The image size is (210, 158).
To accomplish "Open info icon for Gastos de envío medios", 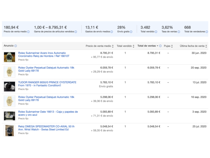I will [x=112, y=32].
